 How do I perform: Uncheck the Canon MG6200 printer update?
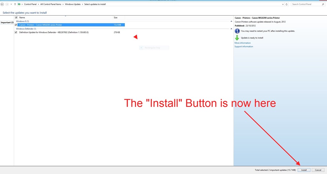pos(16,25)
